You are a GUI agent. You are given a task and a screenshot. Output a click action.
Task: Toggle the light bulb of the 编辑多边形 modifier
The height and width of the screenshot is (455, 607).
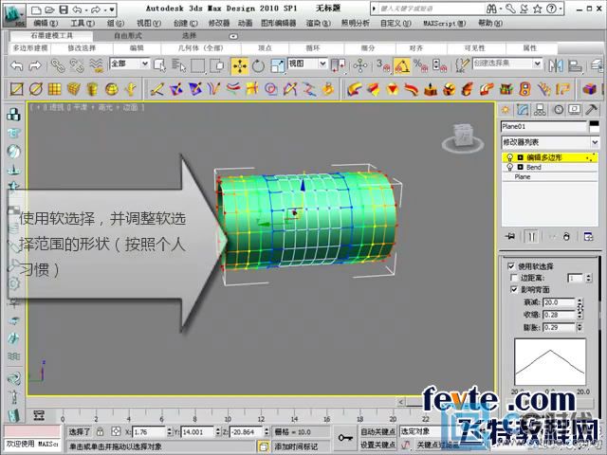[510, 157]
